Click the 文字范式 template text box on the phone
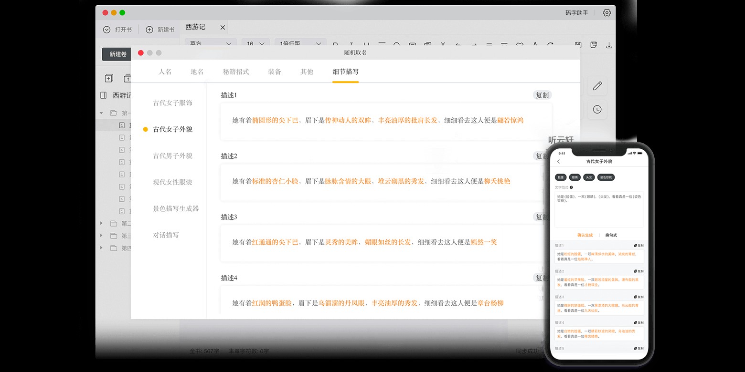 click(599, 209)
